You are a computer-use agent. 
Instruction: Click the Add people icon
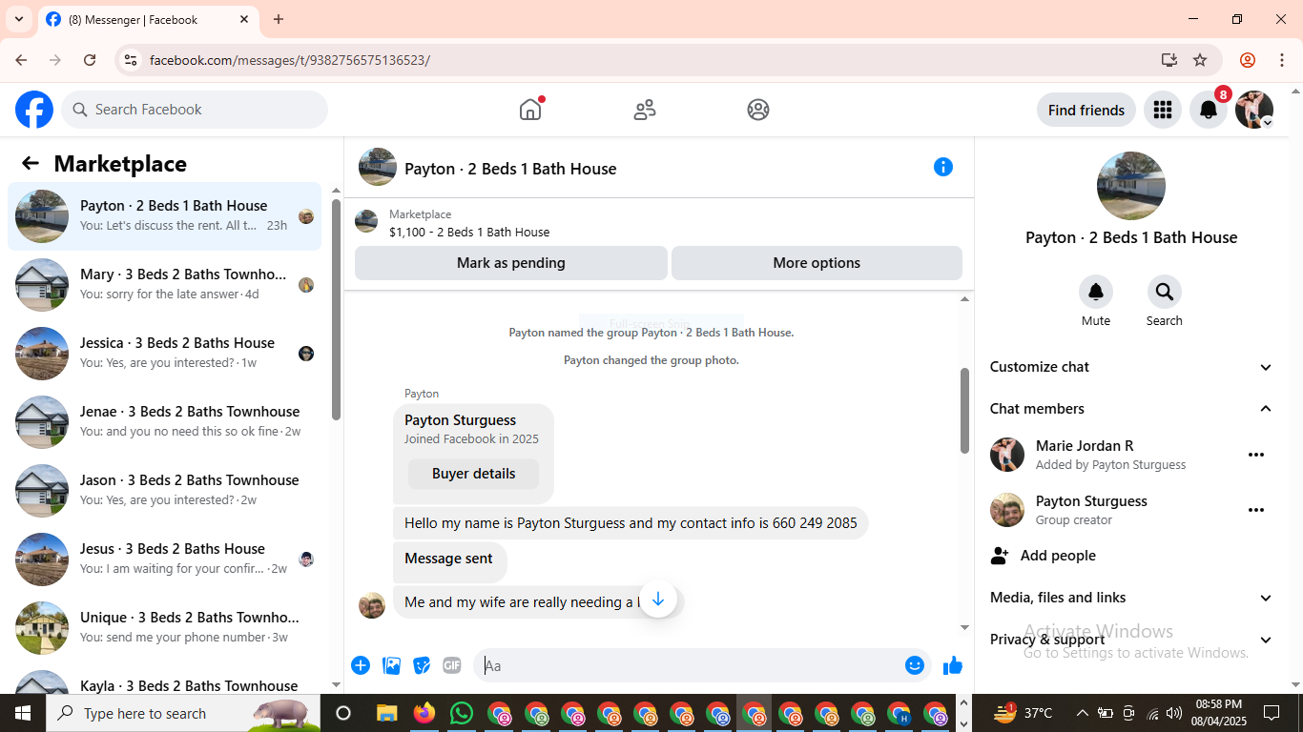click(x=1000, y=556)
